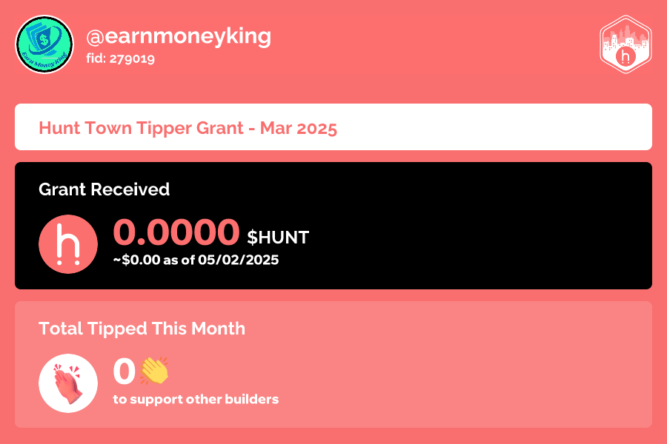
Task: Click the black Grant Received panel background
Action: click(468, 226)
